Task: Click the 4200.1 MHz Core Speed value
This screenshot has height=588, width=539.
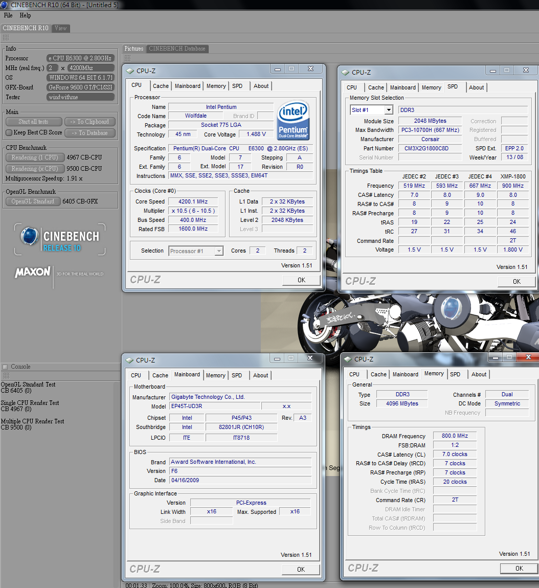Action: coord(193,201)
